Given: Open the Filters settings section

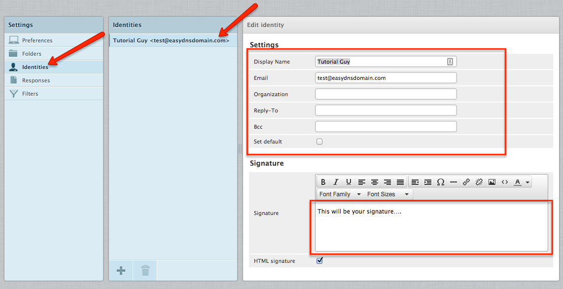Looking at the screenshot, I should [x=30, y=94].
